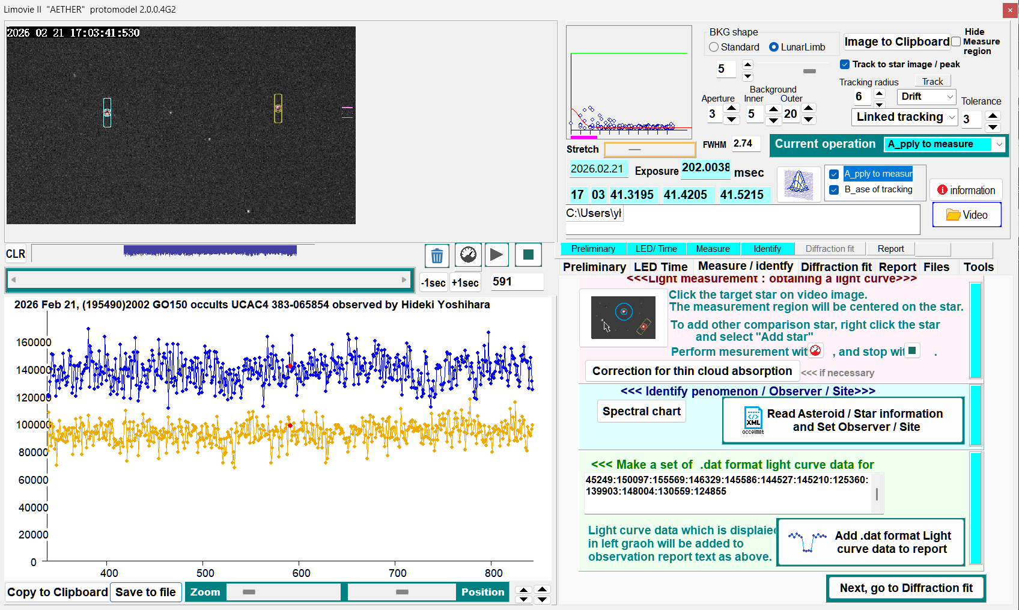Open the Linked tracking dropdown
The height and width of the screenshot is (610, 1019).
click(x=904, y=117)
